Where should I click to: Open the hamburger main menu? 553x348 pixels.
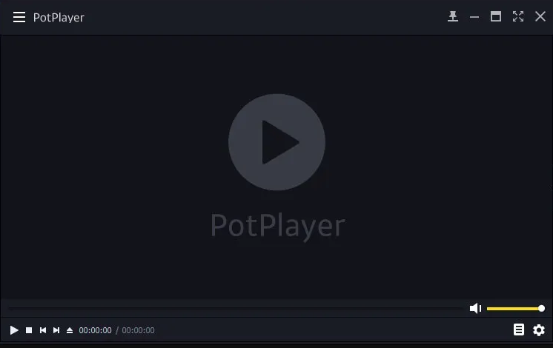[19, 17]
